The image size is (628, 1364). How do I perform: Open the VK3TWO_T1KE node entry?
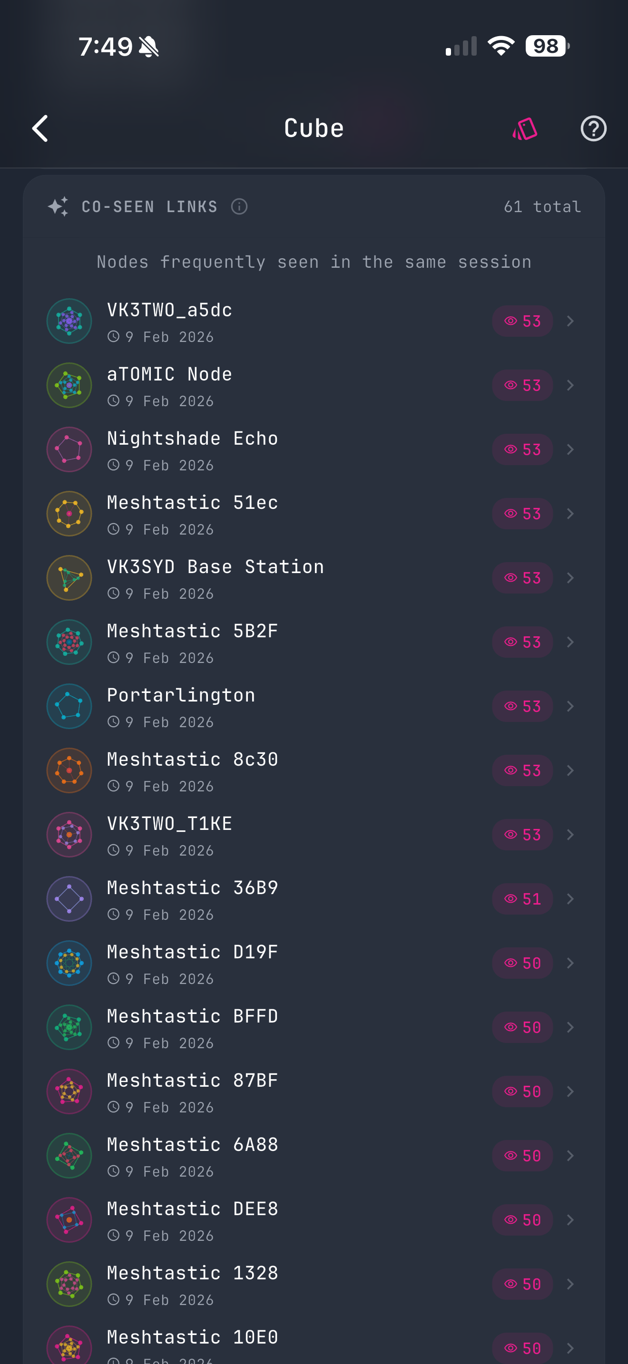[265, 835]
